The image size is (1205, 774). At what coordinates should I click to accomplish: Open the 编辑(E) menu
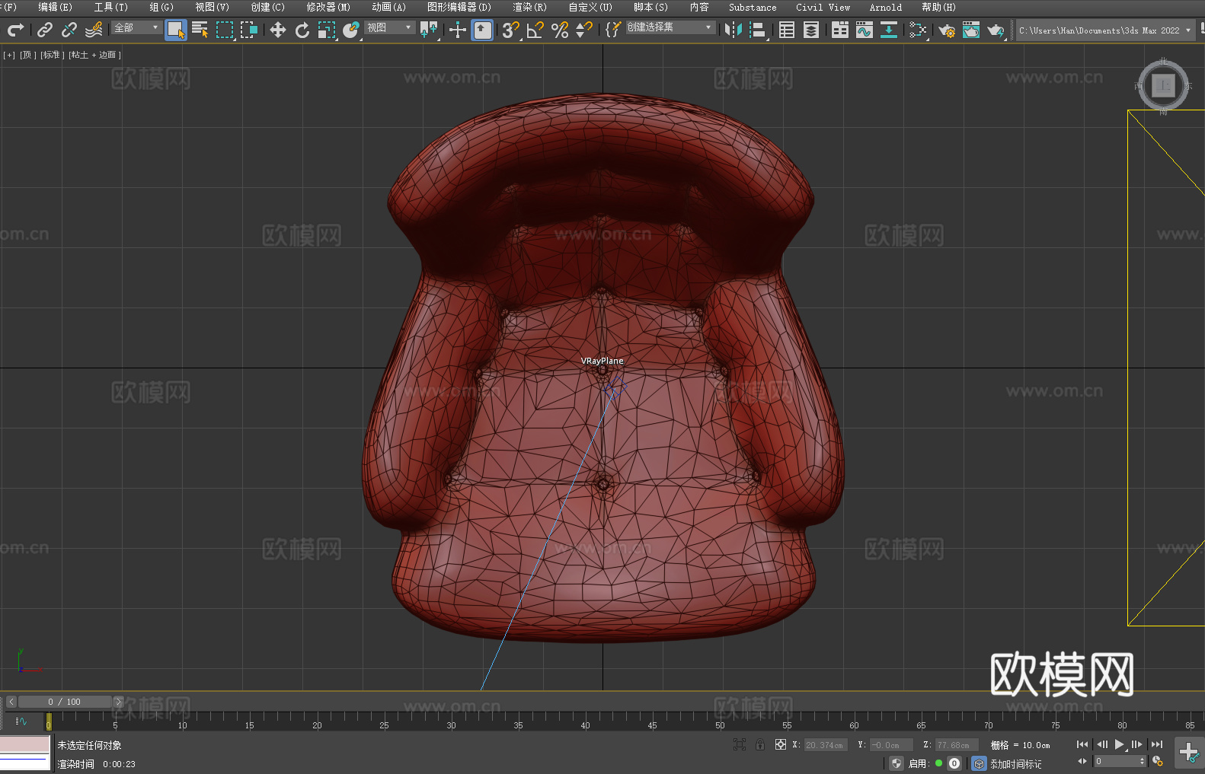point(55,7)
